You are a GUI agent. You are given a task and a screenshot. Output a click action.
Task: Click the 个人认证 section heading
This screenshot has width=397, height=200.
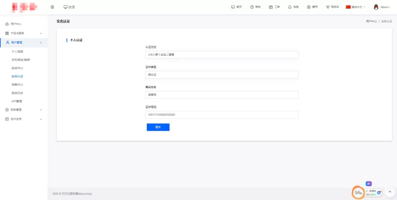click(76, 40)
